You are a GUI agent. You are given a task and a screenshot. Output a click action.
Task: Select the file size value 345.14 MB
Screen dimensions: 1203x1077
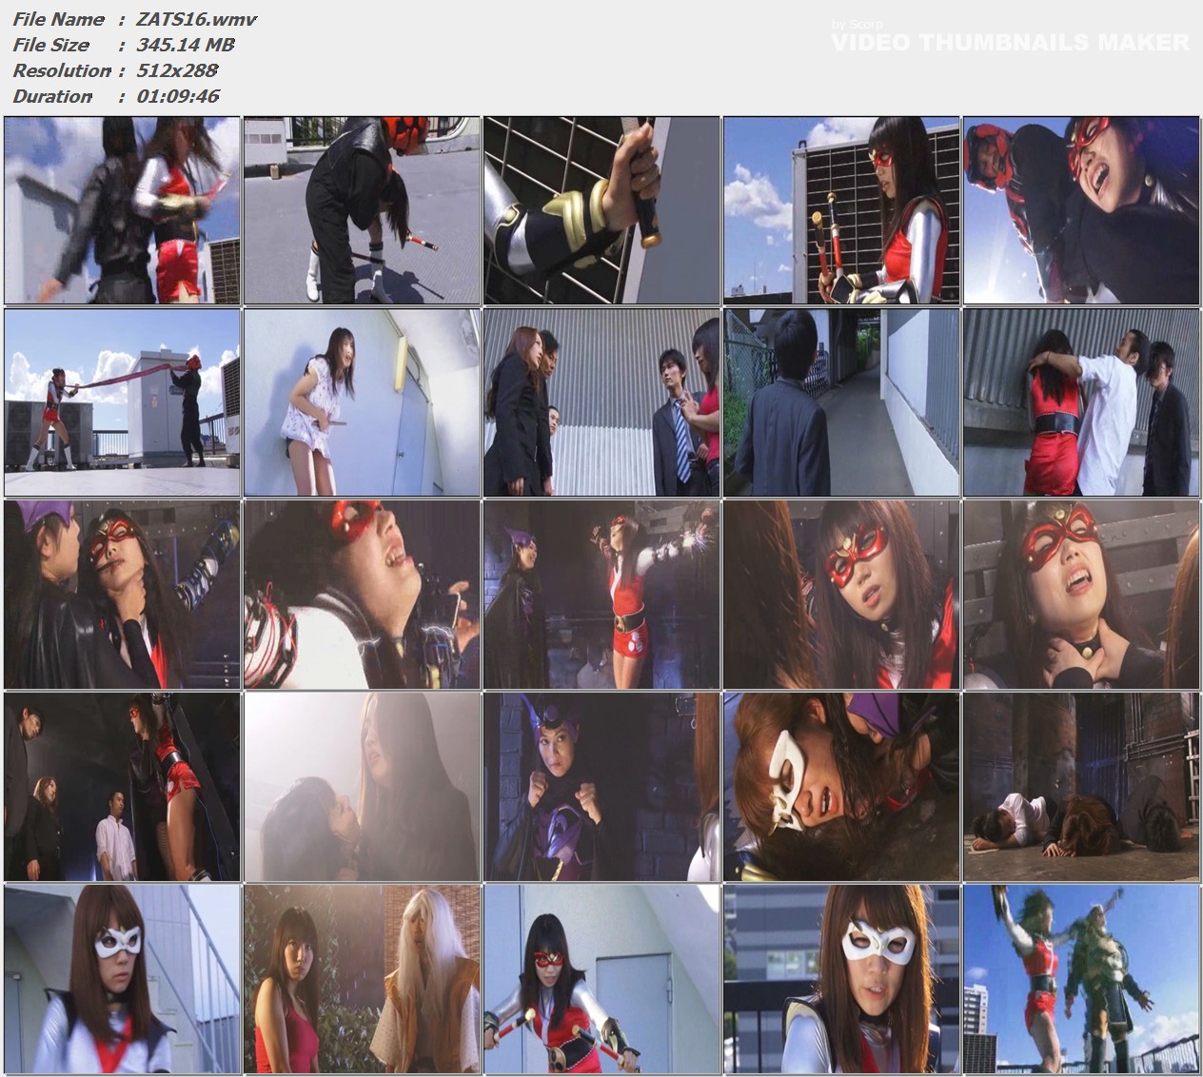[186, 45]
